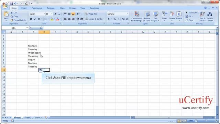Switch to Insert ribbon tab
The image size is (220, 124).
24,8
